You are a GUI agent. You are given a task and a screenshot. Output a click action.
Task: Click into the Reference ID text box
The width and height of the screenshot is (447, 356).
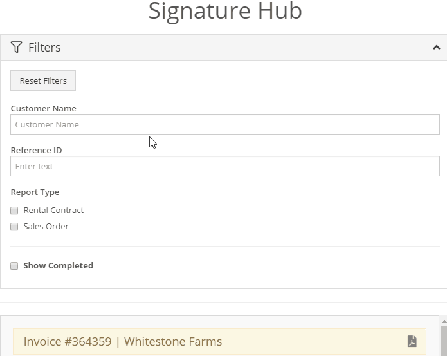(225, 166)
